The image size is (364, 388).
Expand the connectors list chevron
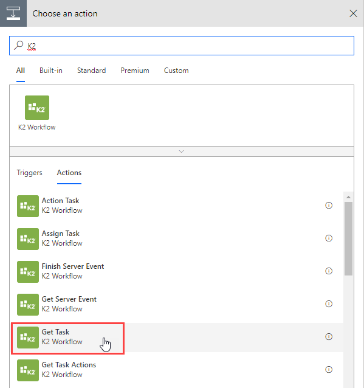(182, 151)
